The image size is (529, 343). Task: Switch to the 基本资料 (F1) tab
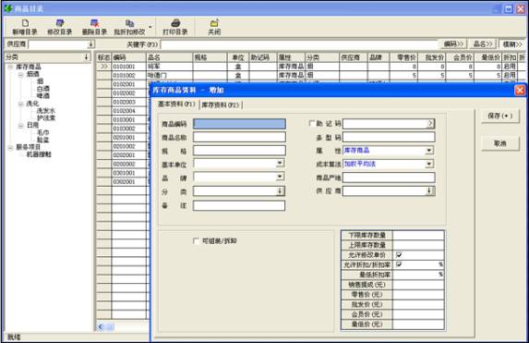177,104
